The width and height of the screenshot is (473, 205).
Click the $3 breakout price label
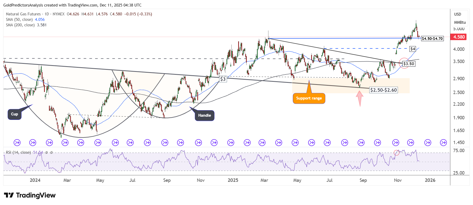click(x=223, y=79)
